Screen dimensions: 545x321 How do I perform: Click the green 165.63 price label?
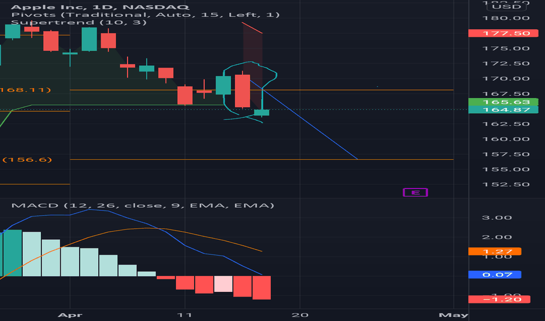tap(503, 102)
